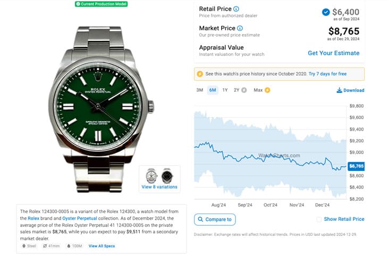Screen dimensions: 388x256
Task: Click the orange lightning icon in the banner
Action: point(200,74)
